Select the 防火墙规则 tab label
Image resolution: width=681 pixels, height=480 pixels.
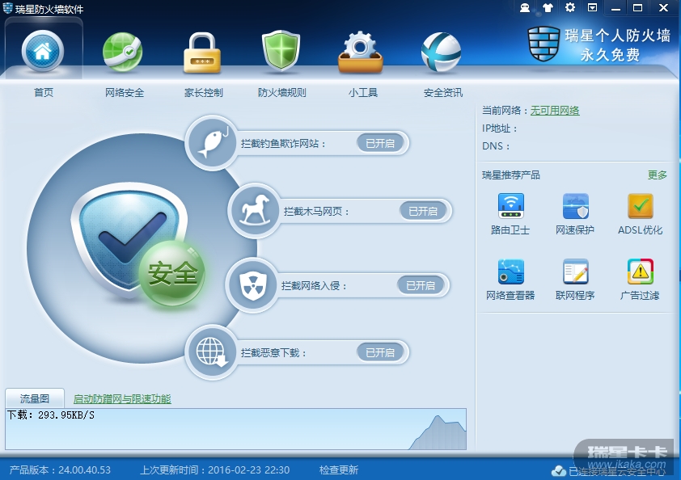(x=282, y=92)
